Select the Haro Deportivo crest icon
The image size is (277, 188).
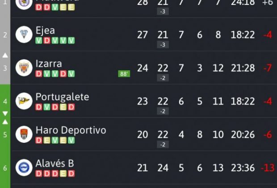(24, 134)
